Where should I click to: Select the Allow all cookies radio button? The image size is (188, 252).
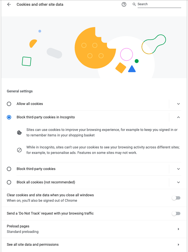[9, 104]
